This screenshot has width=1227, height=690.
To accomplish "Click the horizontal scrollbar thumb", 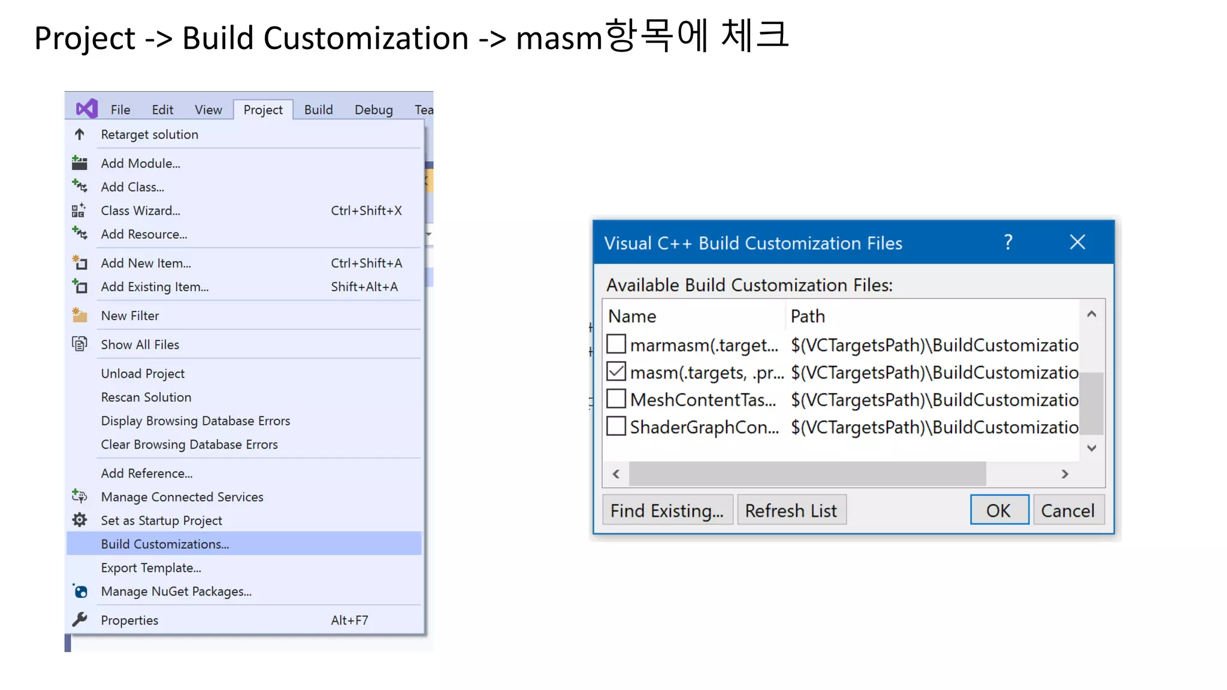I will (x=807, y=474).
